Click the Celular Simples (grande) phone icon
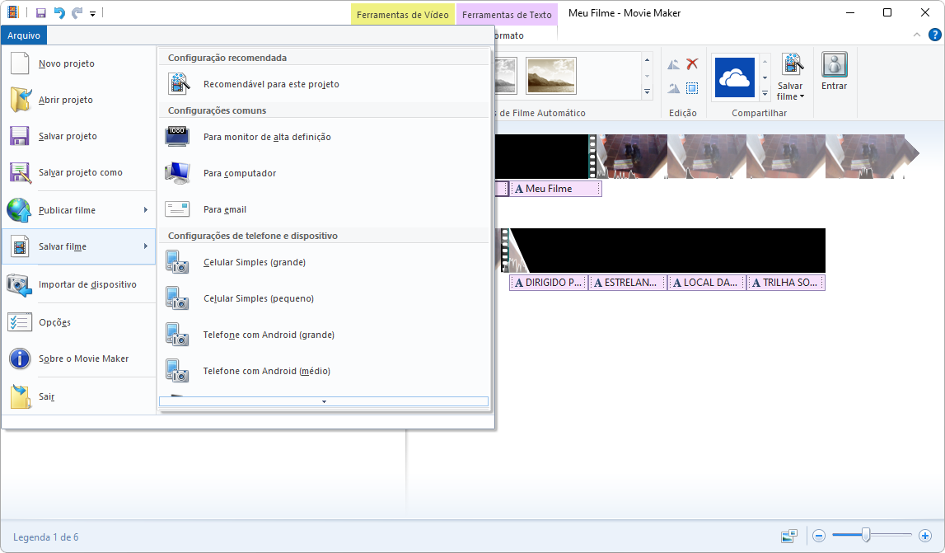The image size is (945, 553). pyautogui.click(x=177, y=262)
